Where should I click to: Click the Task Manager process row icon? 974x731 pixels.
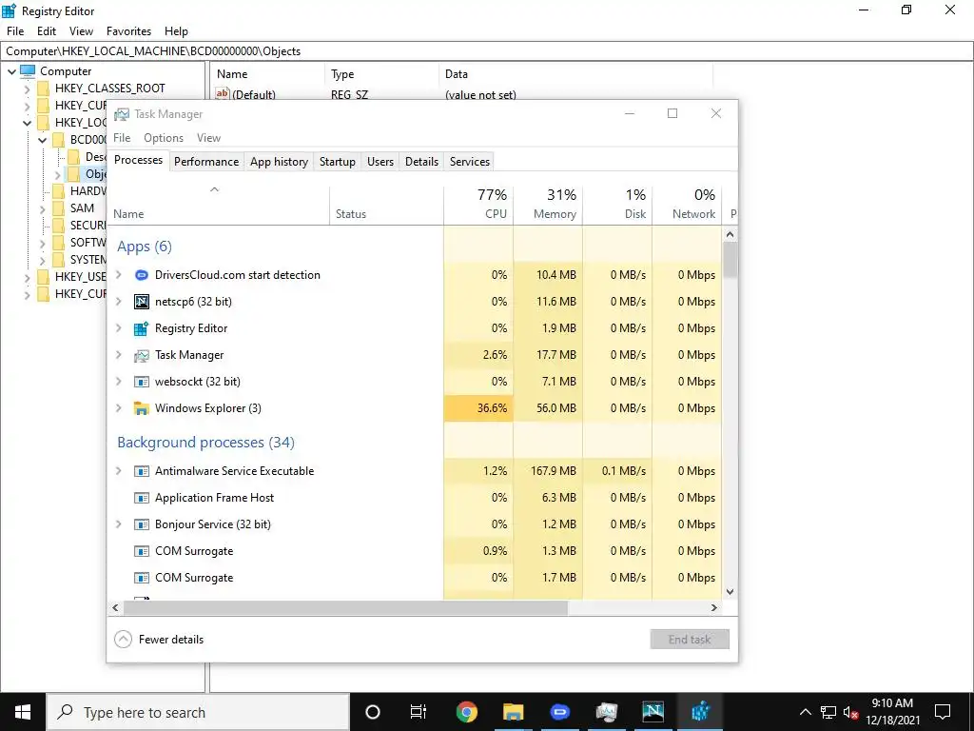(142, 355)
